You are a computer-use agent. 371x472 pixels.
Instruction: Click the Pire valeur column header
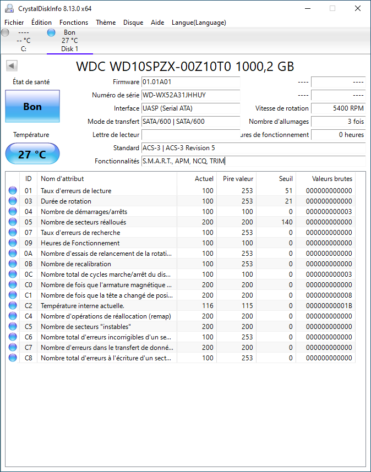pyautogui.click(x=236, y=179)
